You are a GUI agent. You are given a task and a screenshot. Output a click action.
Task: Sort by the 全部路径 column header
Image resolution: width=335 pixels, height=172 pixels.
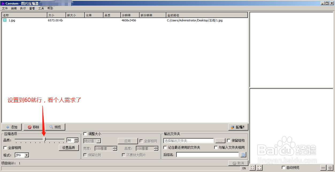coord(207,15)
